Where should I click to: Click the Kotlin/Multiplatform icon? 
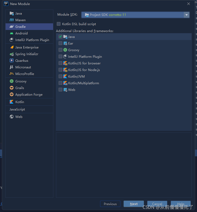tap(65, 83)
